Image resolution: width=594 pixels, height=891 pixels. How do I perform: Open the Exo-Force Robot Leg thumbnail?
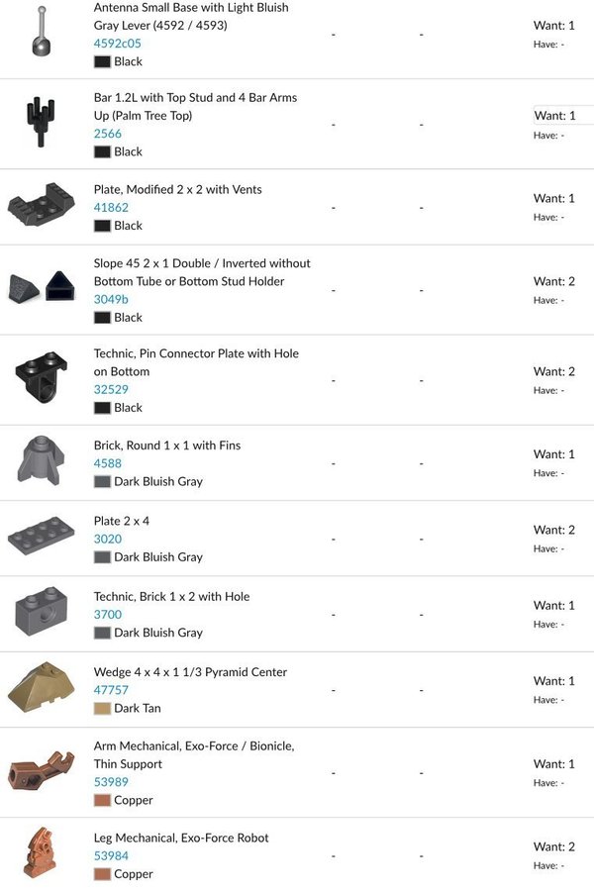pyautogui.click(x=41, y=853)
